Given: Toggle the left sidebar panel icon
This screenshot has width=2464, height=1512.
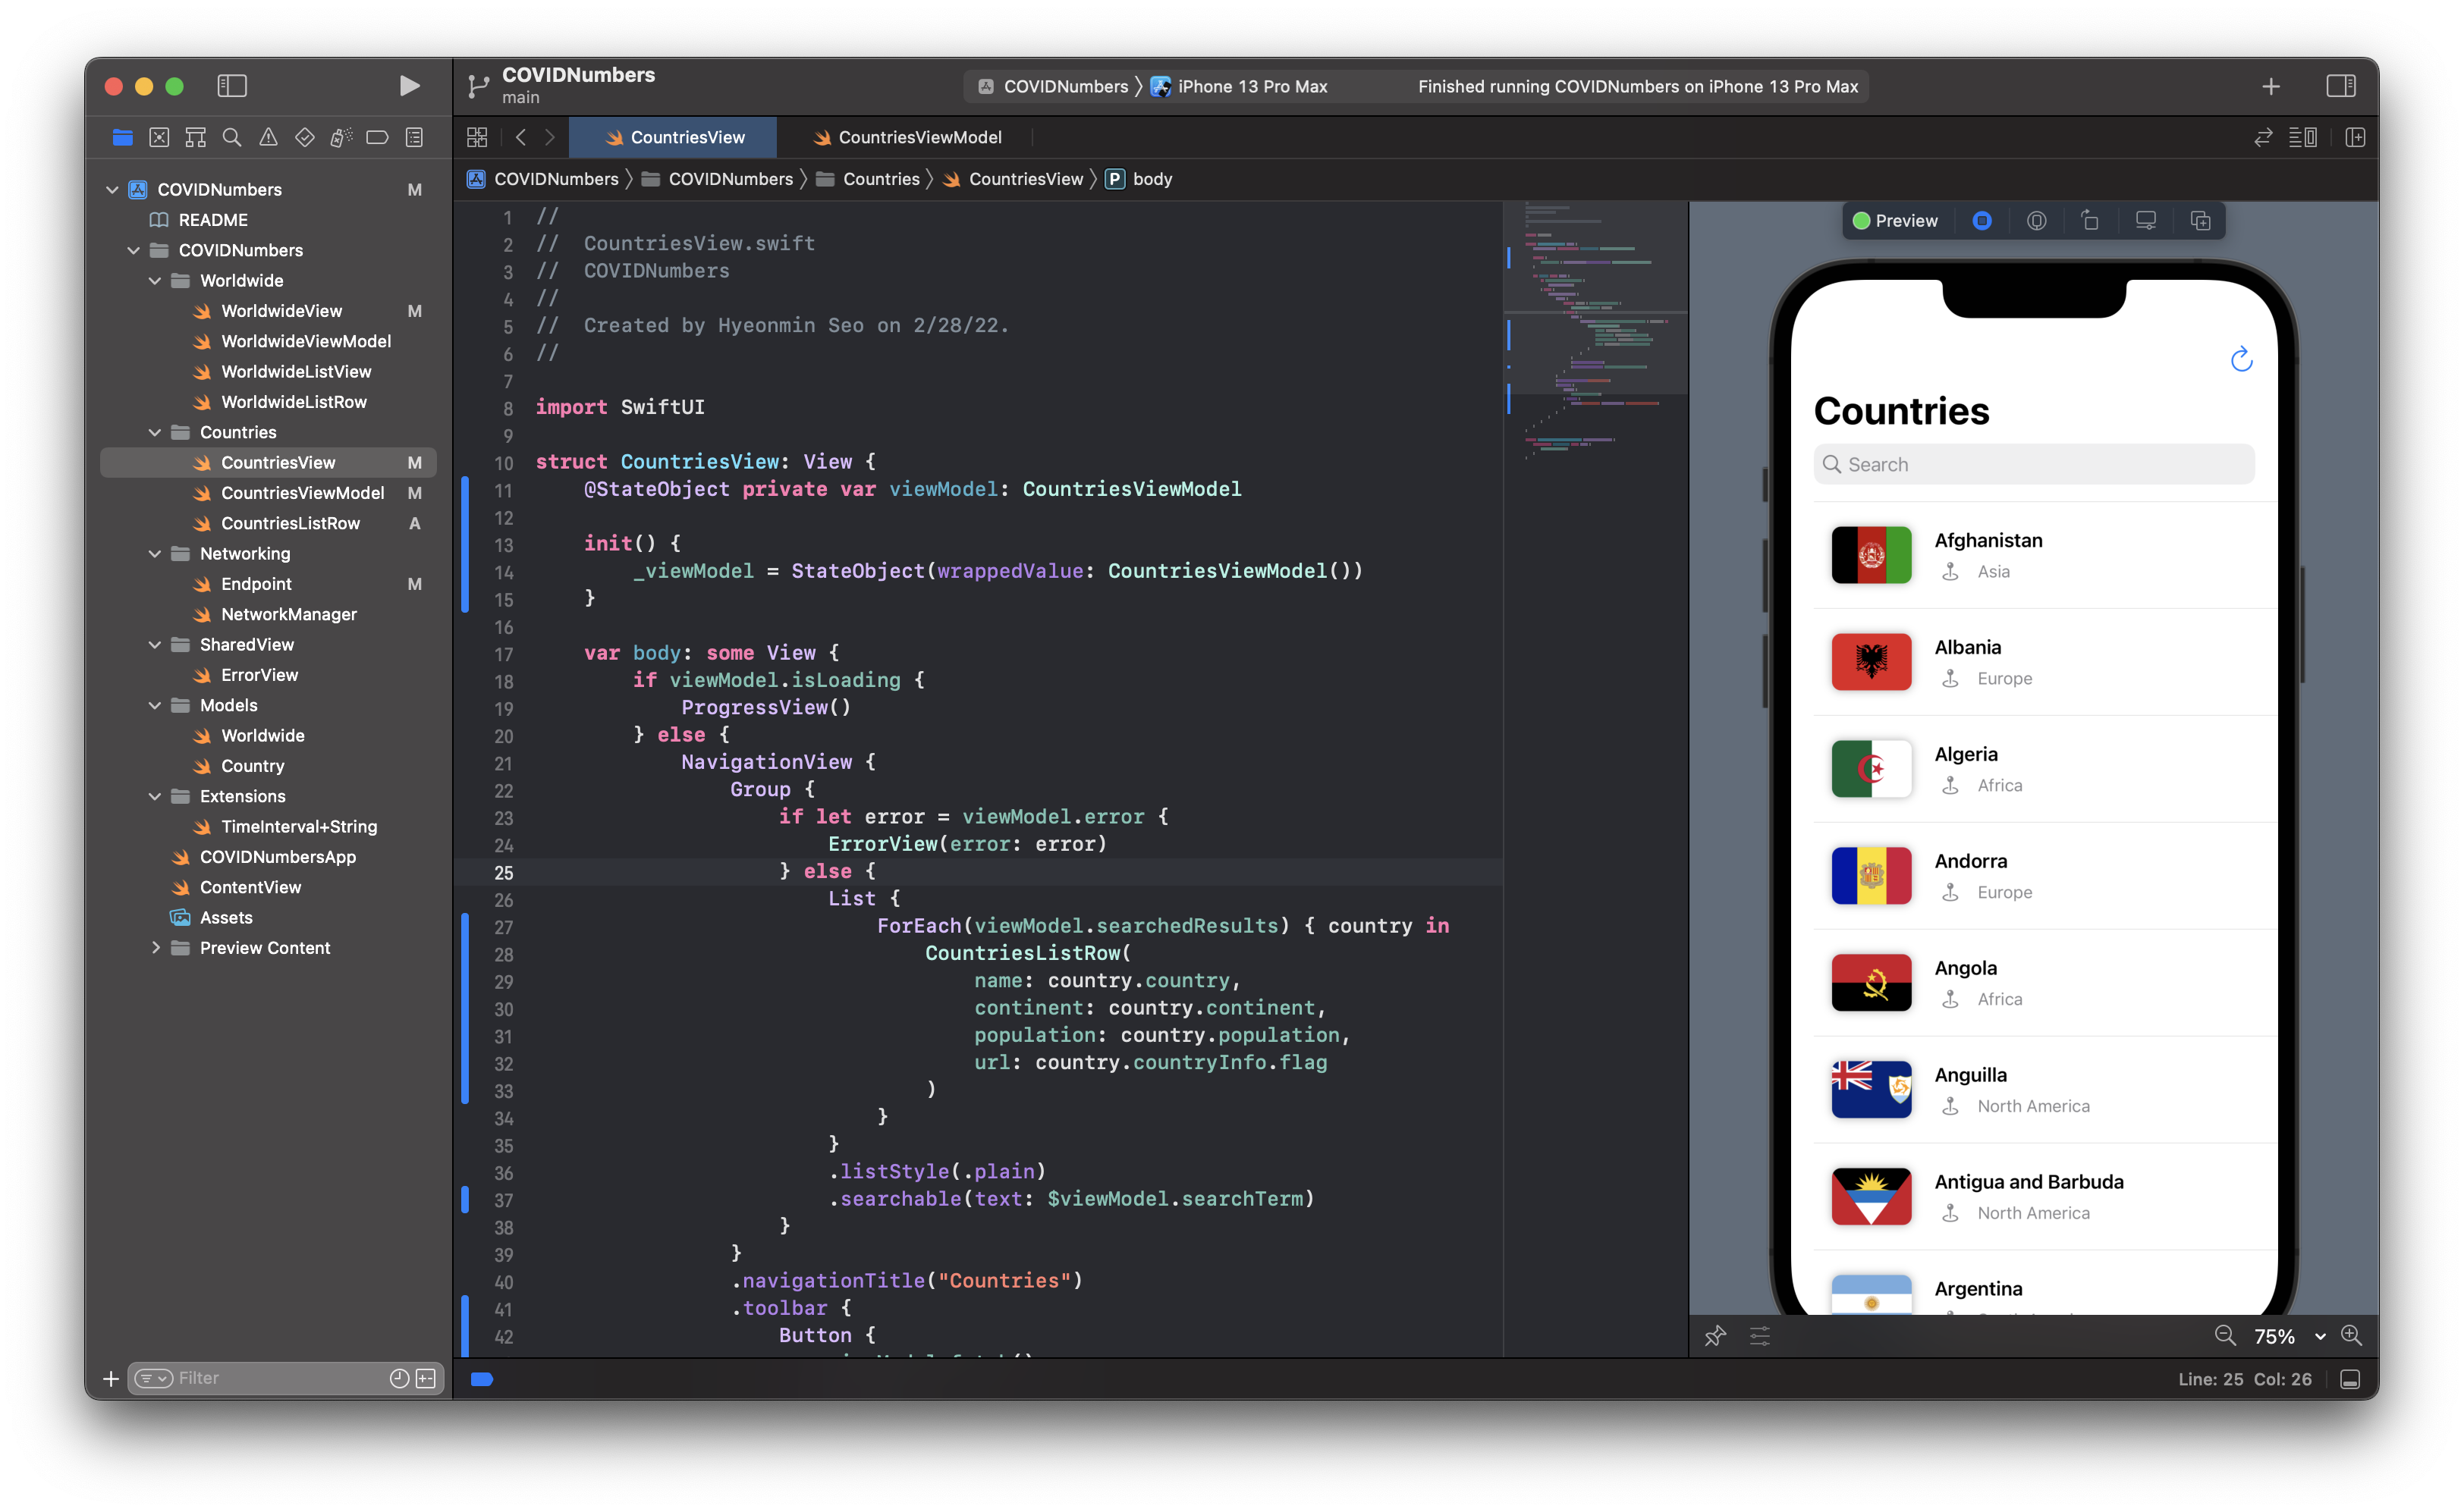Looking at the screenshot, I should click(231, 84).
